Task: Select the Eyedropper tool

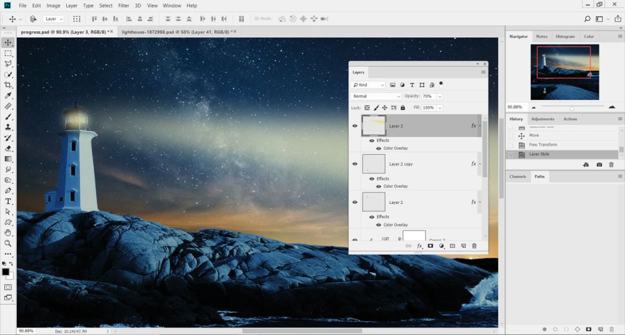Action: (x=8, y=95)
